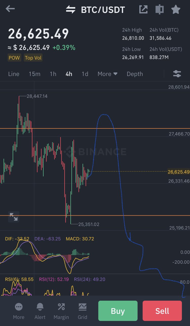Open the chart settings sliders icon

point(177,74)
